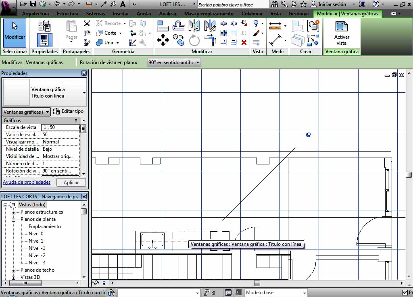
Task: Collapse the Planos de planta node
Action: [x=13, y=220]
